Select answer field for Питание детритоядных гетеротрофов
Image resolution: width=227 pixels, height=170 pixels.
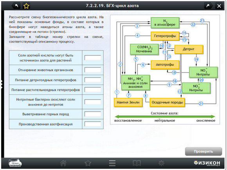pos(93,80)
